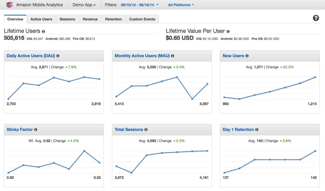325x191 pixels.
Task: Click info icon beside Lifetime Value Per User
Action: (228, 31)
